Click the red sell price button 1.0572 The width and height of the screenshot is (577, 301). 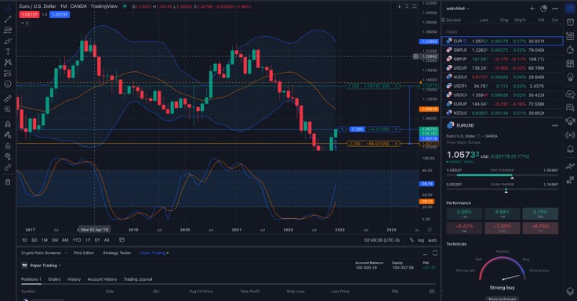[x=29, y=15]
